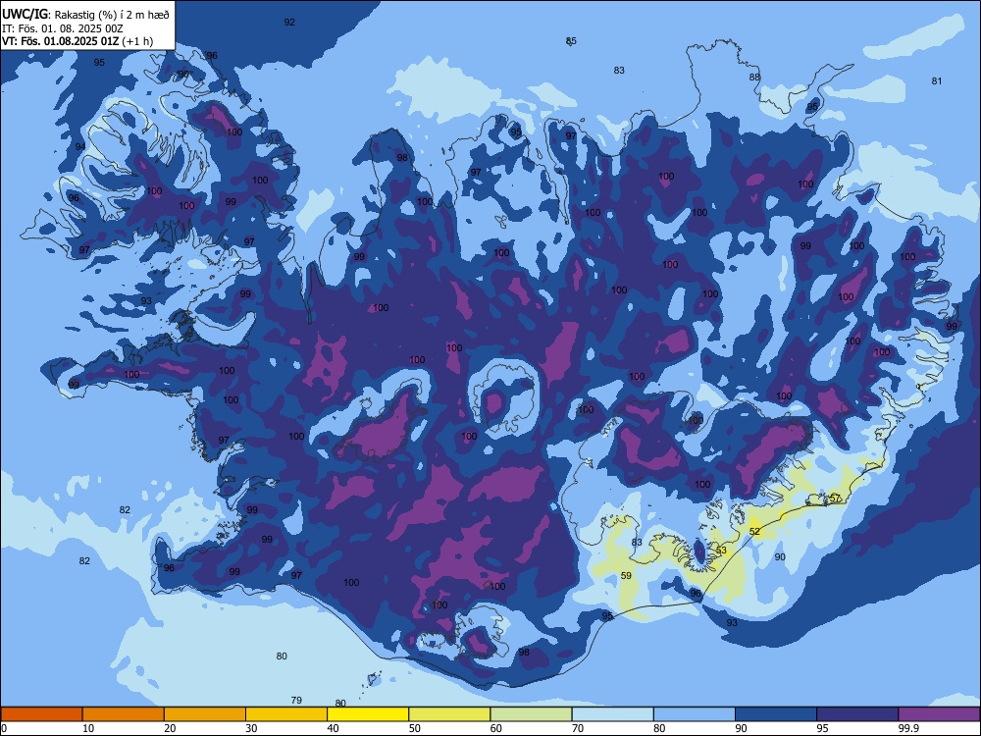This screenshot has height=736, width=981.
Task: Pick the 60–70 pale green legend swatch
Action: [531, 714]
